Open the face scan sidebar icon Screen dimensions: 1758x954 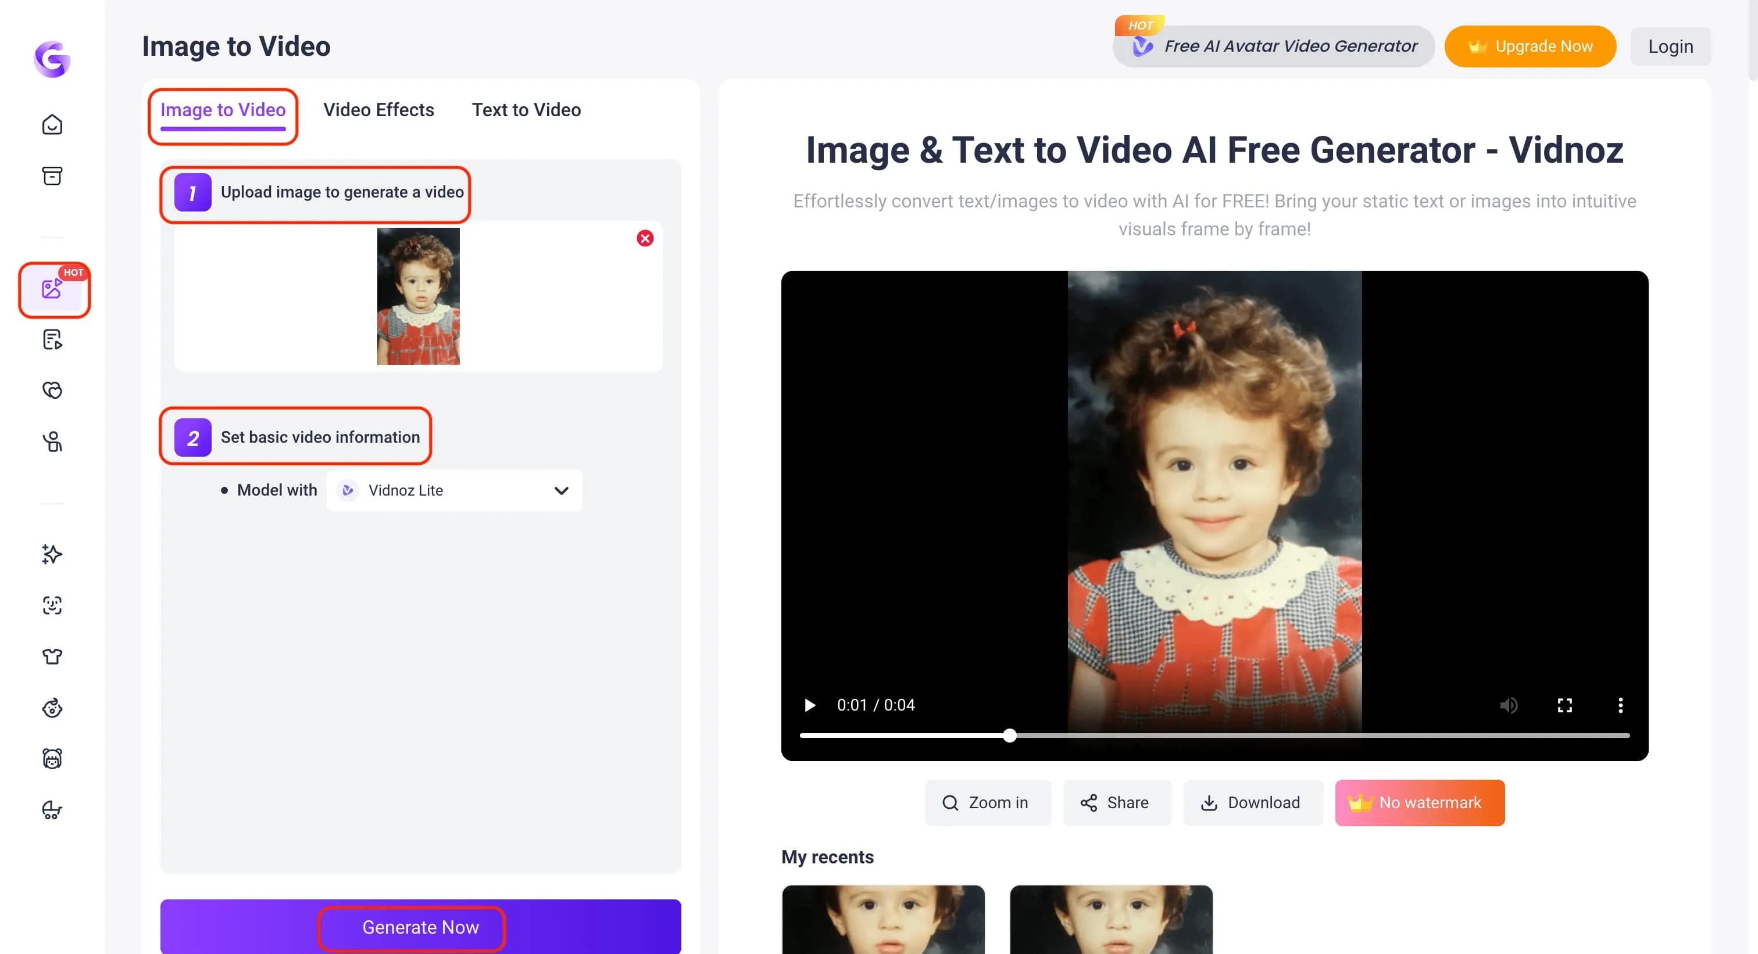point(52,605)
